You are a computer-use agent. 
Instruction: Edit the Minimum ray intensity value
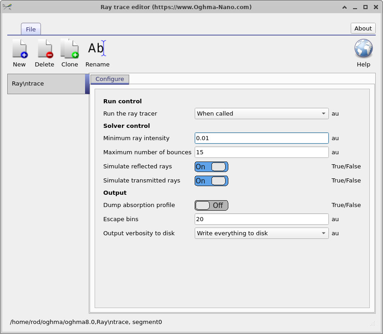tap(262, 138)
